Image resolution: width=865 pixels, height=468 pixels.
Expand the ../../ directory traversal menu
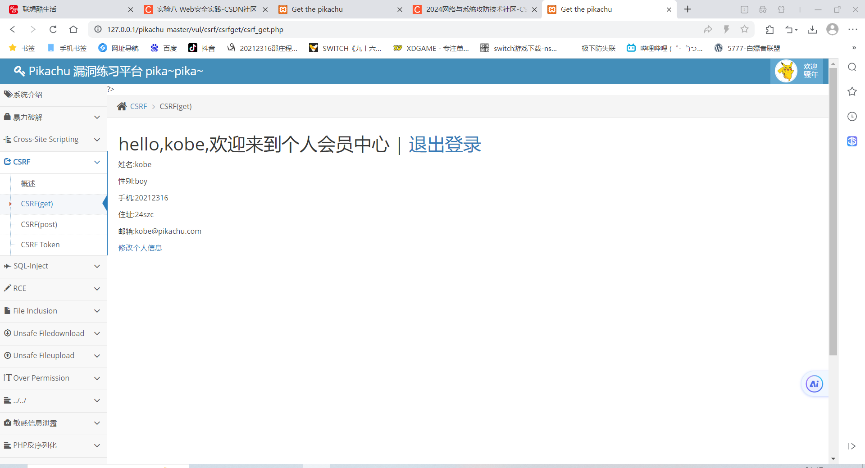tap(53, 400)
